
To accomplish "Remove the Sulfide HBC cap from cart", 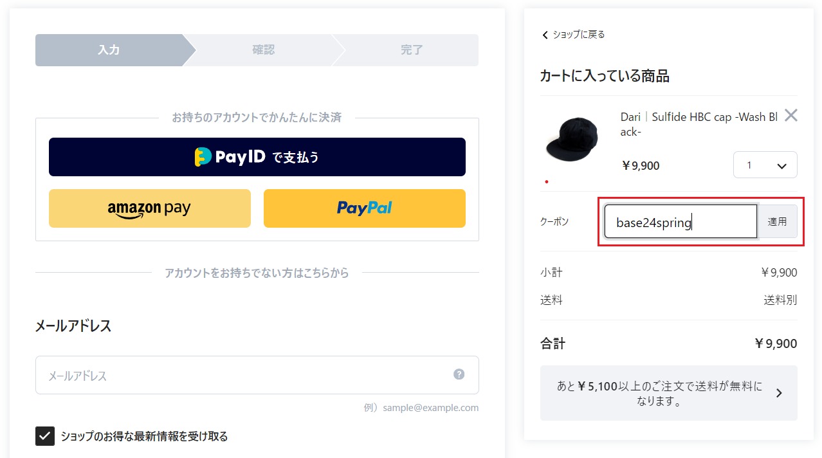I will point(790,116).
